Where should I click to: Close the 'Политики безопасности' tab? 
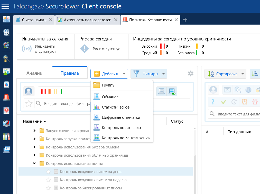pos(176,20)
